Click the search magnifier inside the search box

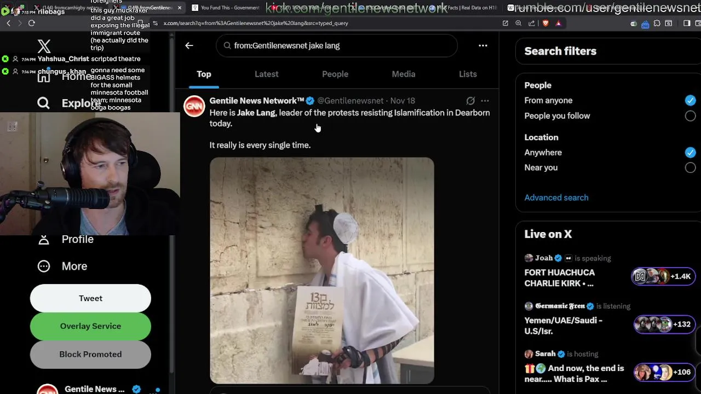point(227,45)
